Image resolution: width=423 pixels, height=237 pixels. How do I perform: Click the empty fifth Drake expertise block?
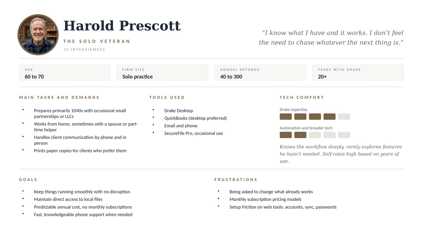[x=344, y=117]
